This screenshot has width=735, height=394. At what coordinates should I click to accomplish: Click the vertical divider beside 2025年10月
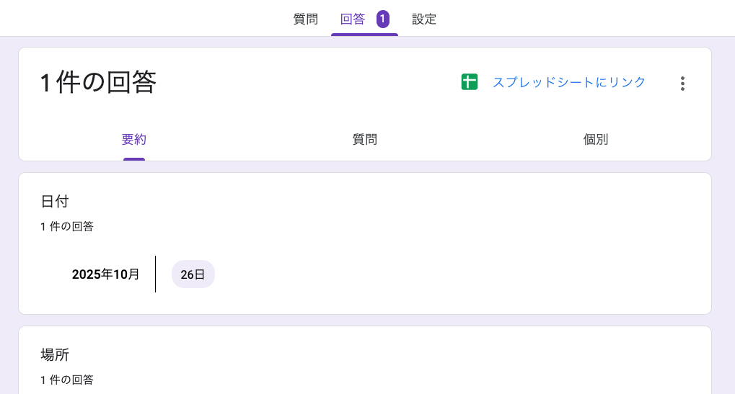click(x=155, y=274)
